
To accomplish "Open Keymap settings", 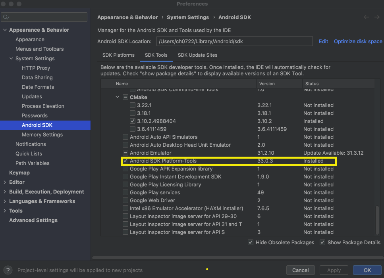I will point(19,173).
